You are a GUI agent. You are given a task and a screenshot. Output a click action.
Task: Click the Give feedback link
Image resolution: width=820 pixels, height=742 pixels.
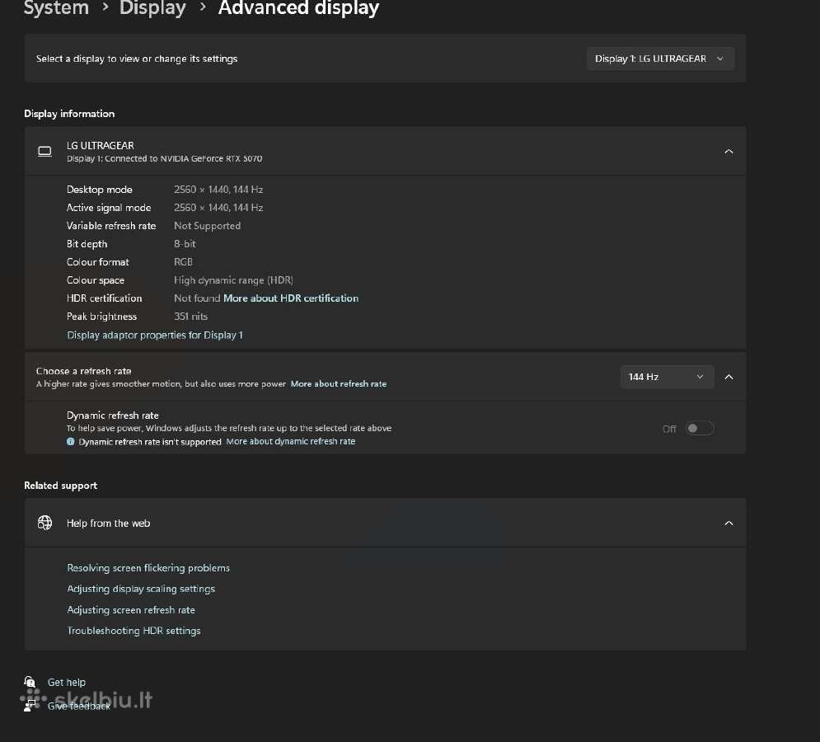point(79,706)
